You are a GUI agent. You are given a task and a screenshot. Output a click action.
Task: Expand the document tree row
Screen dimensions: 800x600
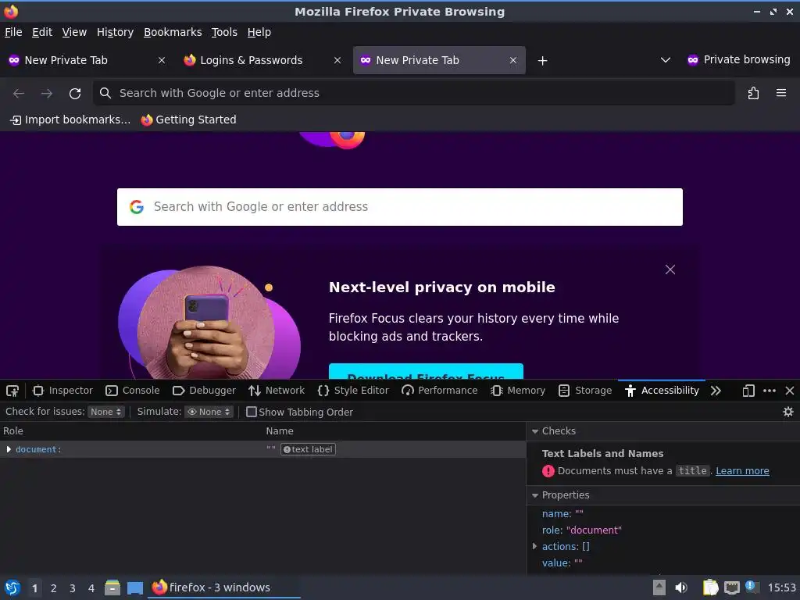tap(8, 449)
